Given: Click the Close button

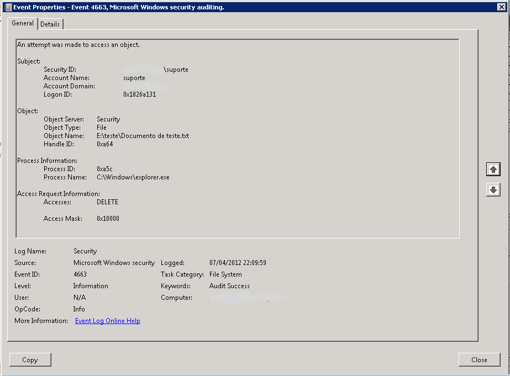Looking at the screenshot, I should [x=479, y=360].
